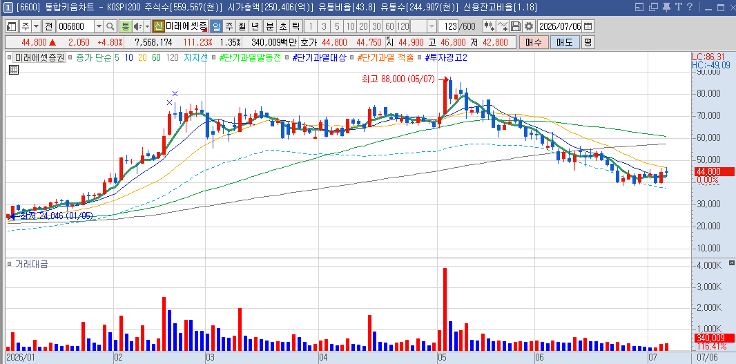736x364 pixels.
Task: Click the 신 badge next to stock name
Action: [x=159, y=26]
